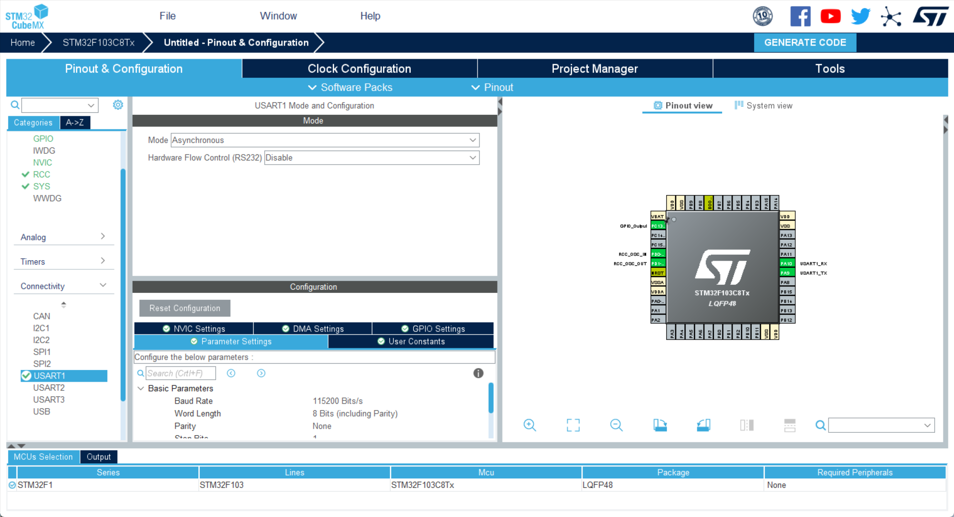Zoom in on the pinout view
The width and height of the screenshot is (954, 517).
click(530, 425)
